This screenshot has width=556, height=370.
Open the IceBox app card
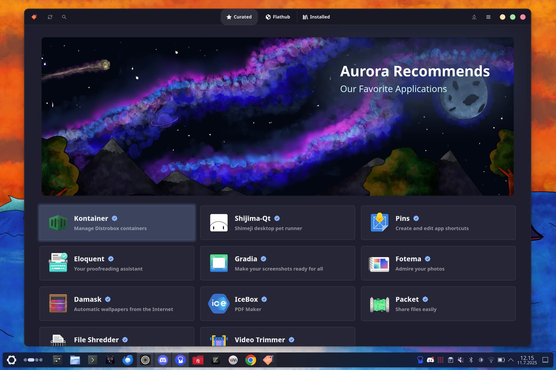277,304
